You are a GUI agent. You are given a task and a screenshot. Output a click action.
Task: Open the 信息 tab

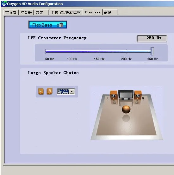point(110,12)
